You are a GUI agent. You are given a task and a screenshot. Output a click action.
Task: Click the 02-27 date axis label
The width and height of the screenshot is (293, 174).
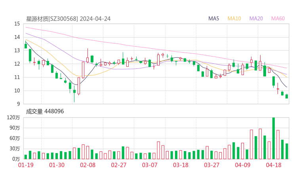click(119, 165)
